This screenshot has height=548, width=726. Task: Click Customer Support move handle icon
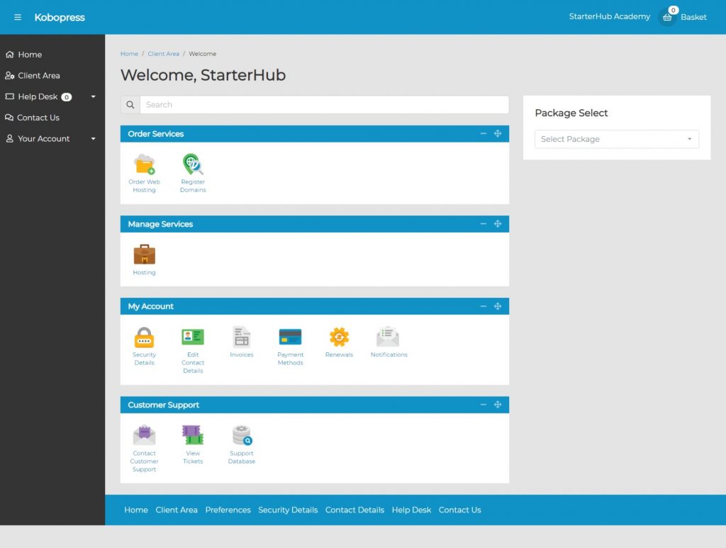[x=498, y=405]
